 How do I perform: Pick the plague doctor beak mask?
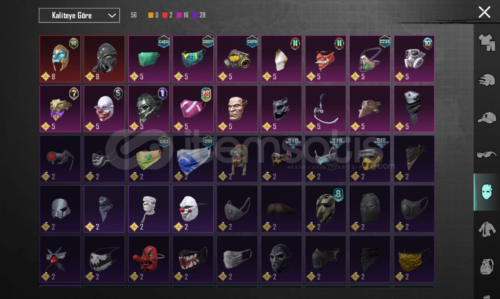pos(370,109)
